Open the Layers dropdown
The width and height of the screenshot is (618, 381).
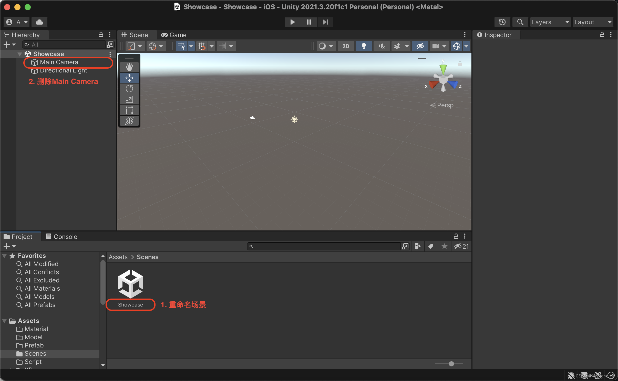pyautogui.click(x=550, y=22)
